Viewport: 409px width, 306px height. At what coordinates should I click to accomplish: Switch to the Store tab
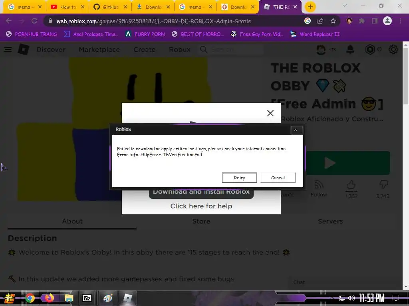point(201,221)
